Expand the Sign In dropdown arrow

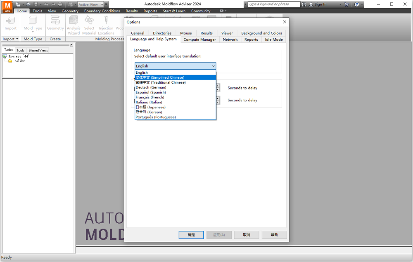pyautogui.click(x=340, y=5)
